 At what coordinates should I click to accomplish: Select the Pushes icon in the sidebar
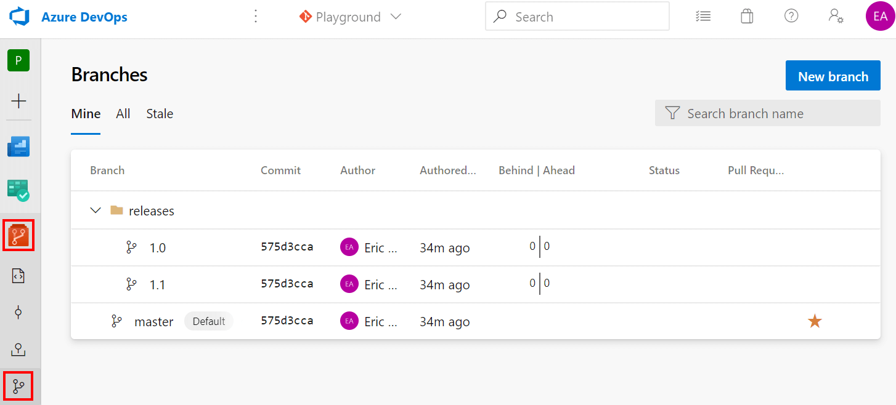pos(18,350)
